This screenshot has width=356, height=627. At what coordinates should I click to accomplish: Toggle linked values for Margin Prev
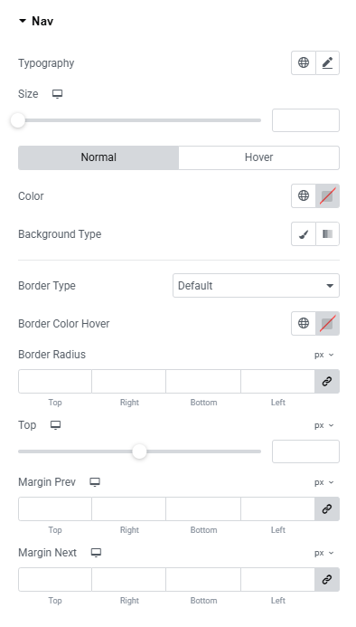(327, 509)
